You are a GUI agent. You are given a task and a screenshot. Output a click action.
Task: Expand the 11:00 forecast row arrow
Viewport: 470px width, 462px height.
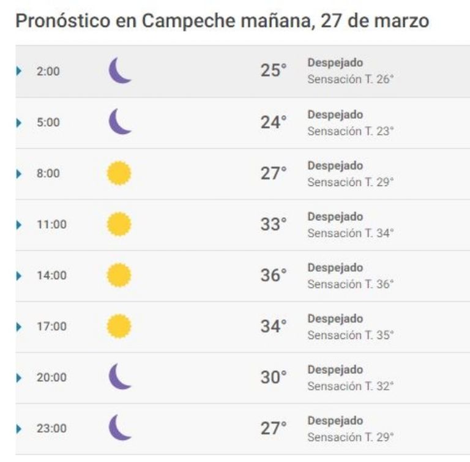click(19, 225)
